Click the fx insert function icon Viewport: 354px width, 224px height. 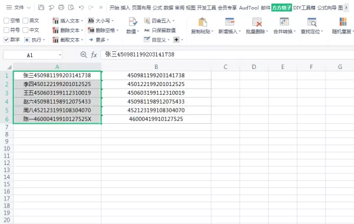pyautogui.click(x=94, y=55)
